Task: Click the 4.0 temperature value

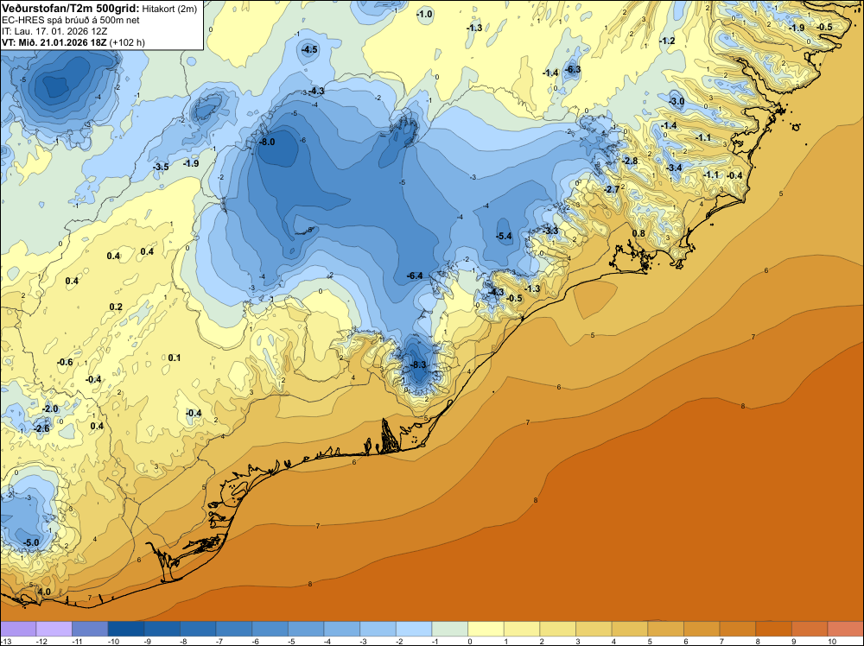Action: point(44,592)
